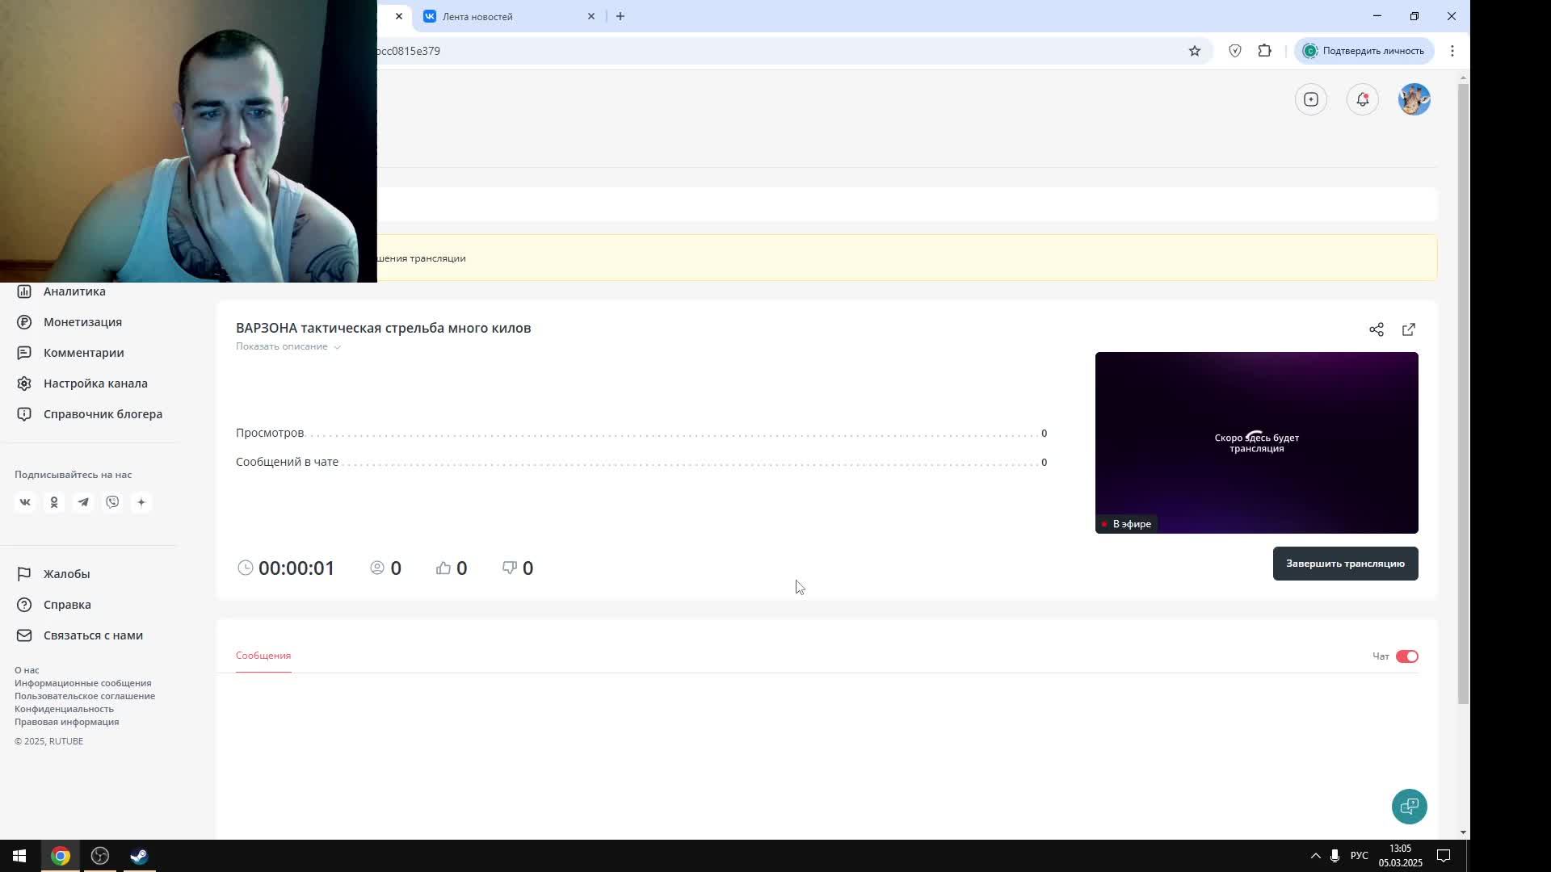Open Монетизация in sidebar
The height and width of the screenshot is (872, 1551).
(82, 322)
